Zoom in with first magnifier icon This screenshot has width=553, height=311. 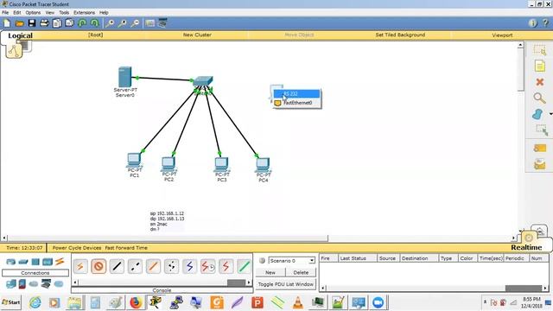tap(110, 23)
